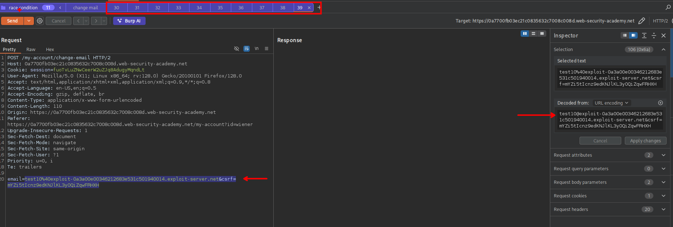Viewport: 673px width, 227px height.
Task: Collapse all Inspector sections
Action: point(654,35)
